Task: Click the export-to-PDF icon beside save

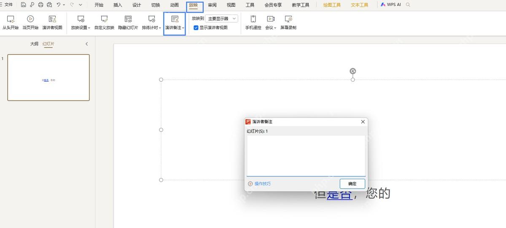Action: pyautogui.click(x=32, y=5)
